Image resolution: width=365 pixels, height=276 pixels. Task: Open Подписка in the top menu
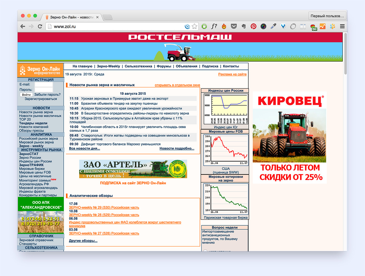click(210, 66)
